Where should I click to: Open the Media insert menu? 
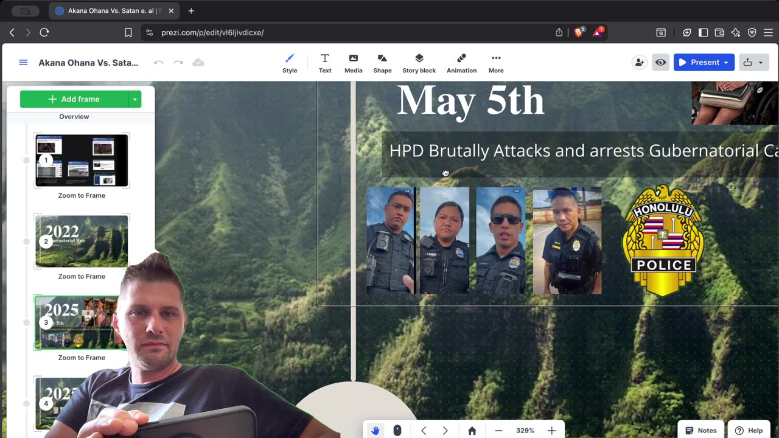[x=353, y=63]
